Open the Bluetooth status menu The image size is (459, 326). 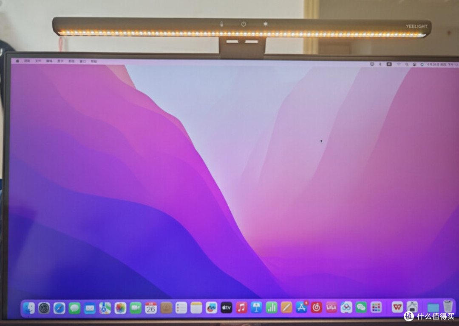(380, 64)
